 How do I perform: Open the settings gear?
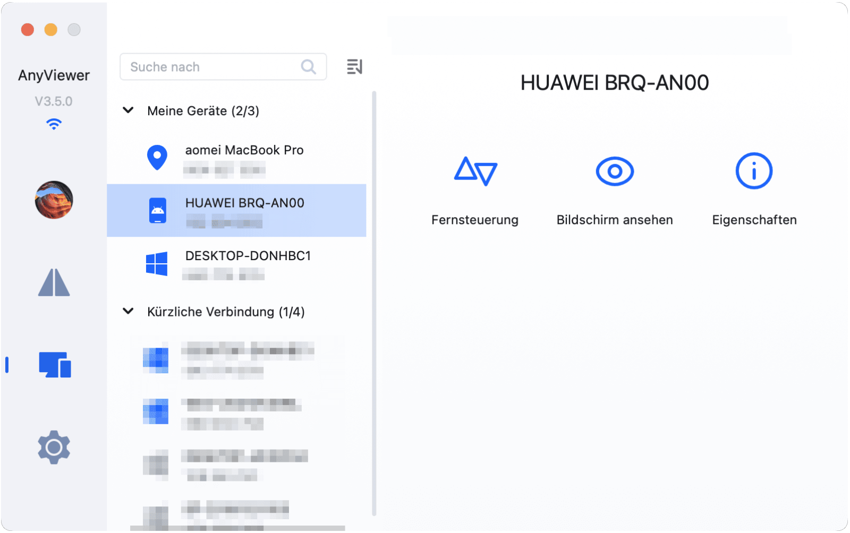tap(54, 448)
